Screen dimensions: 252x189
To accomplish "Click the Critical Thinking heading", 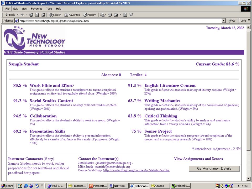I will (x=161, y=116).
